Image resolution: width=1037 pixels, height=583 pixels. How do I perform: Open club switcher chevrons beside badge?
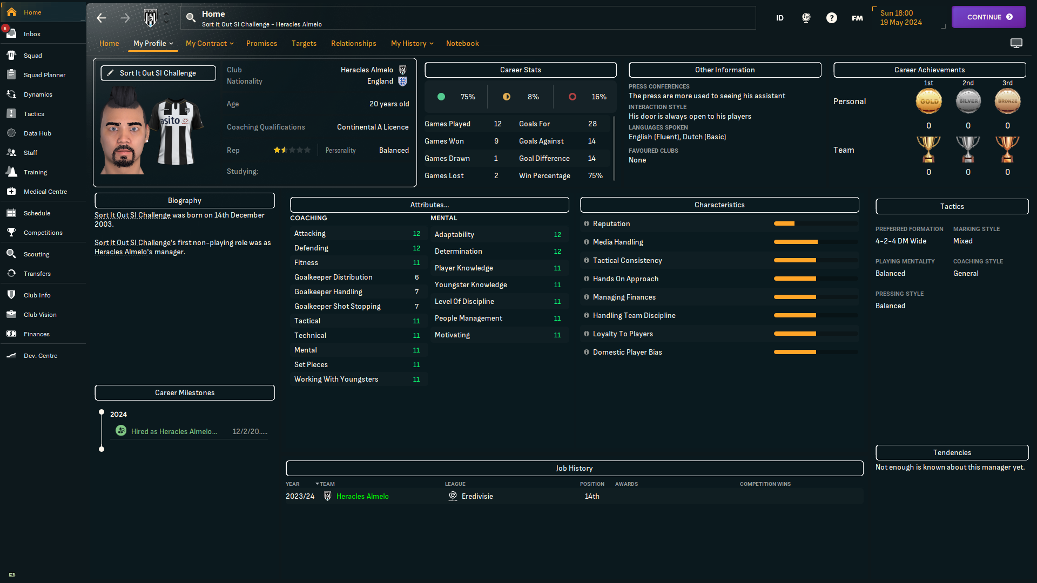[x=167, y=18]
